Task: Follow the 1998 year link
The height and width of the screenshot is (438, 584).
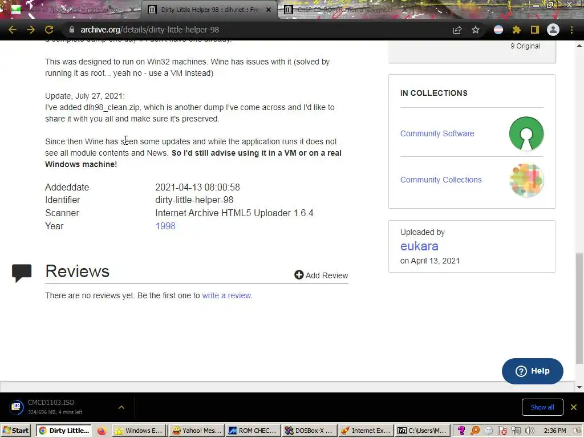Action: coord(165,226)
